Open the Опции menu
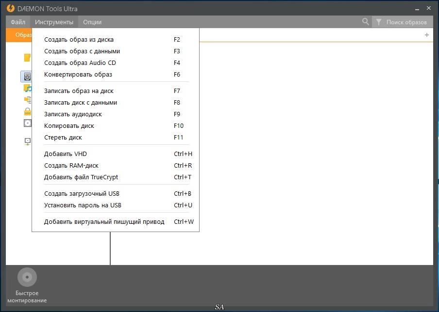Image resolution: width=439 pixels, height=312 pixels. click(x=92, y=22)
